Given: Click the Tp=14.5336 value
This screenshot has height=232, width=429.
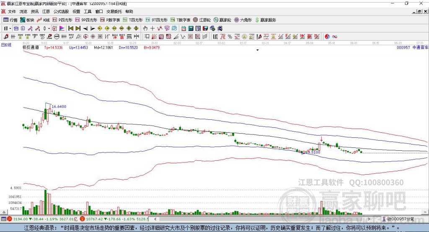Looking at the screenshot, I should (53, 48).
